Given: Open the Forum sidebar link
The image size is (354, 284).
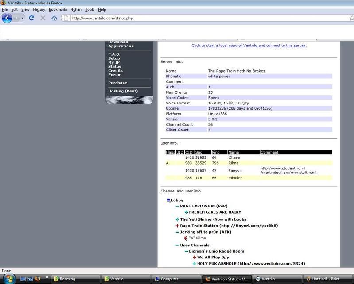Looking at the screenshot, I should [115, 75].
